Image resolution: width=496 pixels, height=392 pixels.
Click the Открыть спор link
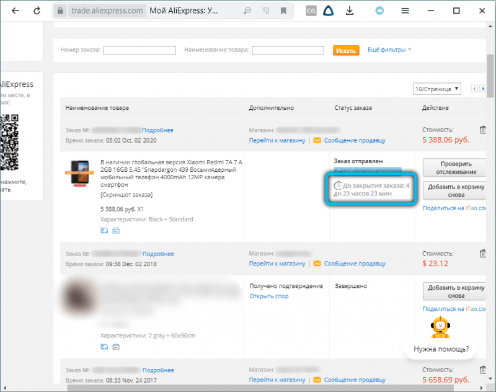pos(269,296)
